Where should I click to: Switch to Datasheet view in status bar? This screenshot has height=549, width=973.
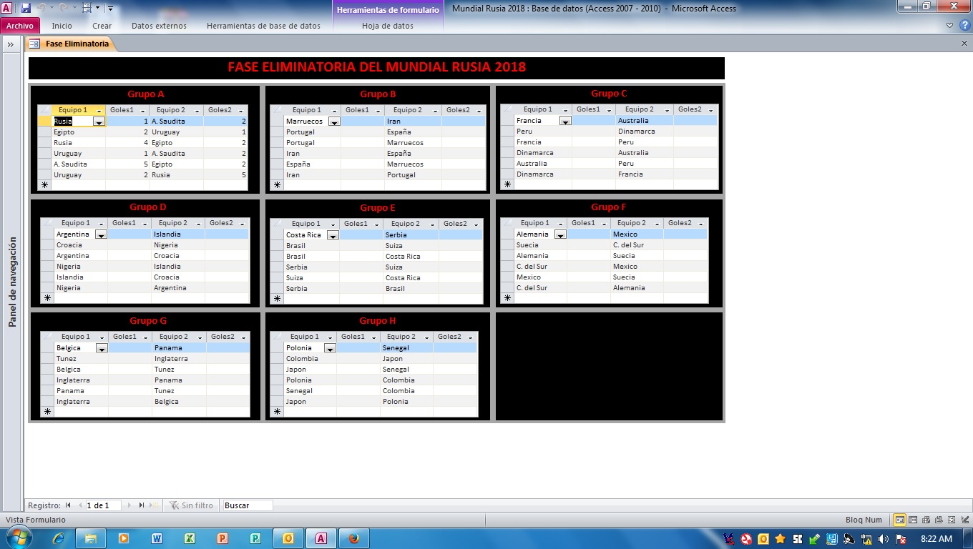[x=914, y=520]
